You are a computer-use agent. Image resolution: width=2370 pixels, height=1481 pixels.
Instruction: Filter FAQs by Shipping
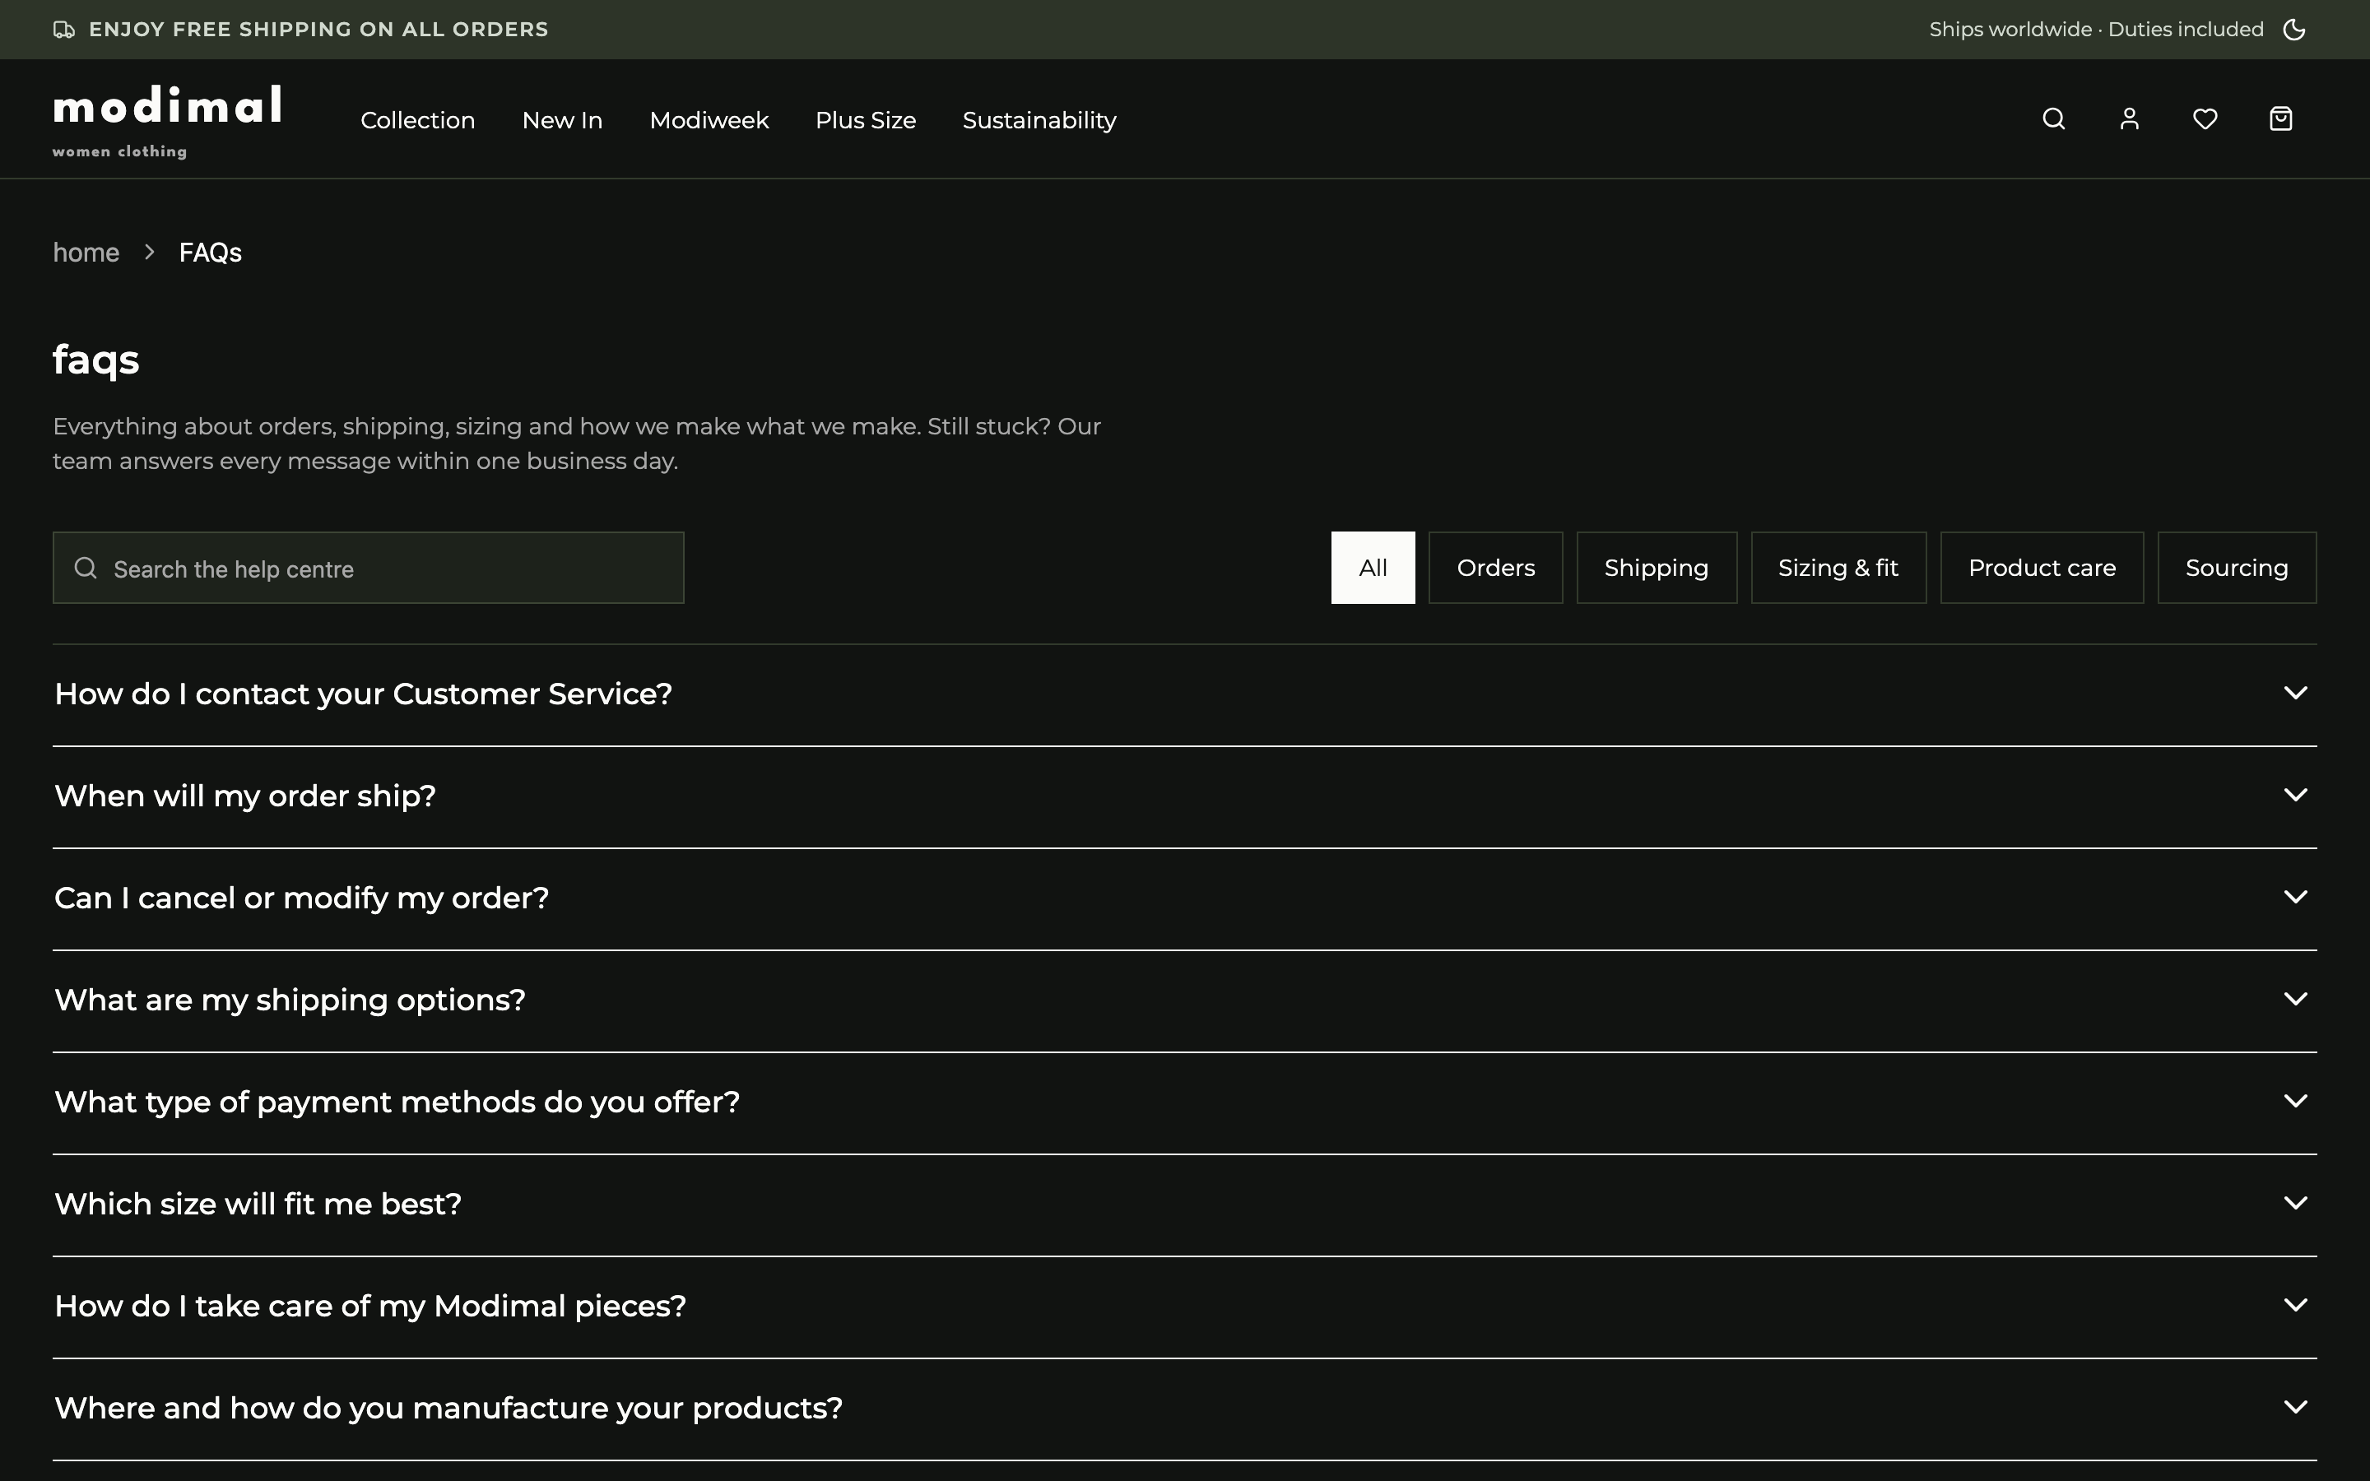tap(1656, 568)
